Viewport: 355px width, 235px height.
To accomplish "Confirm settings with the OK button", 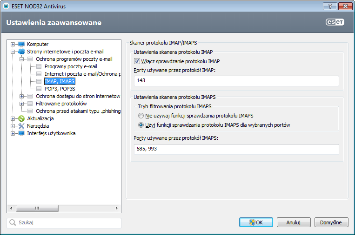I will (x=256, y=222).
